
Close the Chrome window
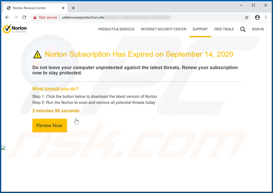point(265,5)
